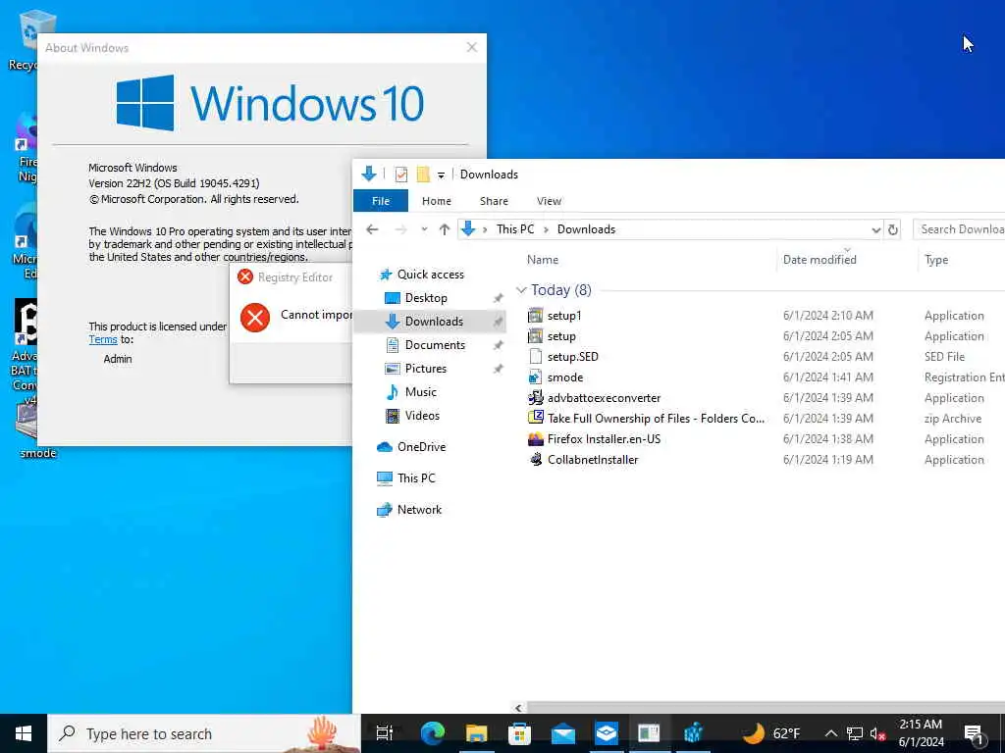Click the Properties quick access toolbar icon
The image size is (1005, 753).
click(x=401, y=175)
